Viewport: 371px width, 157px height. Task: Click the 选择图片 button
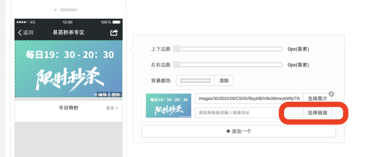[317, 99]
